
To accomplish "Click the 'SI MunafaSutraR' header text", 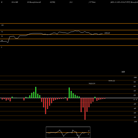I will click(x=34, y=2).
